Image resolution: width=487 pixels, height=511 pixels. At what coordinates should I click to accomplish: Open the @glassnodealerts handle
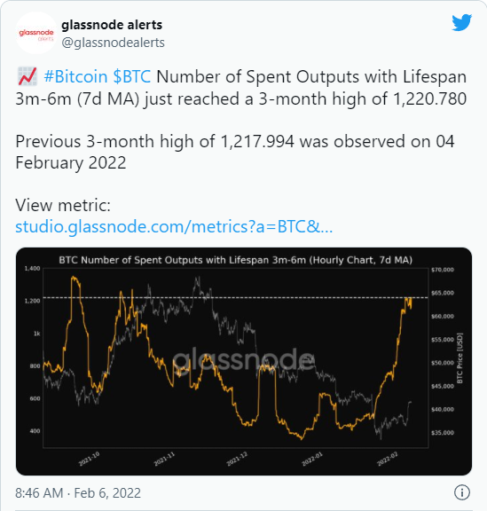pos(114,43)
